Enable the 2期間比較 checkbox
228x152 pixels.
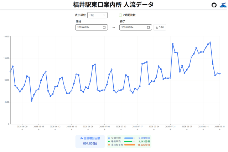pos(120,15)
